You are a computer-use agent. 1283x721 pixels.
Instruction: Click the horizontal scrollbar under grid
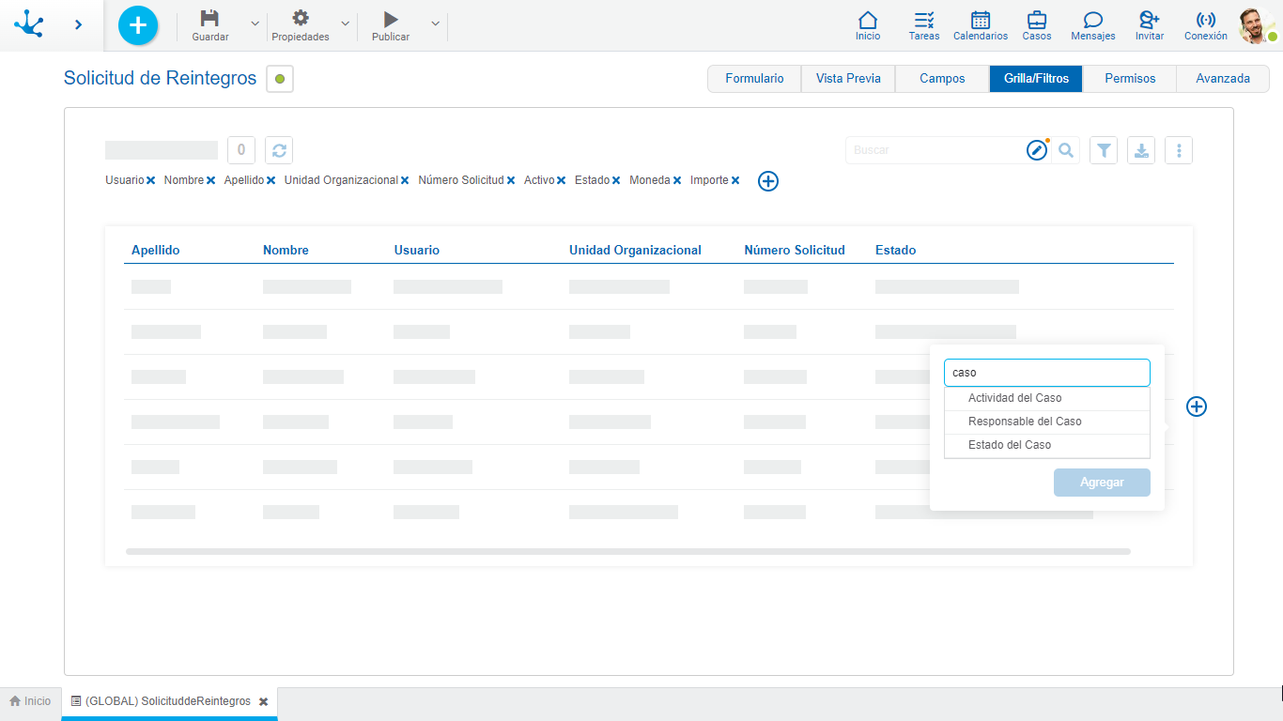tap(627, 552)
